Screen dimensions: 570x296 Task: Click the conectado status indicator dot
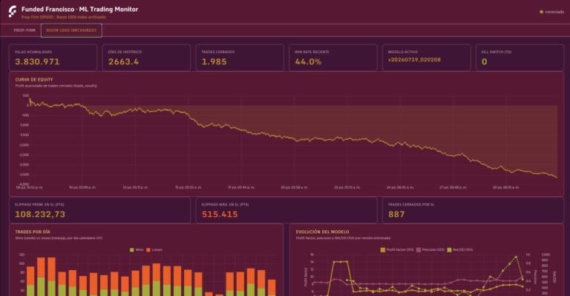pyautogui.click(x=541, y=12)
